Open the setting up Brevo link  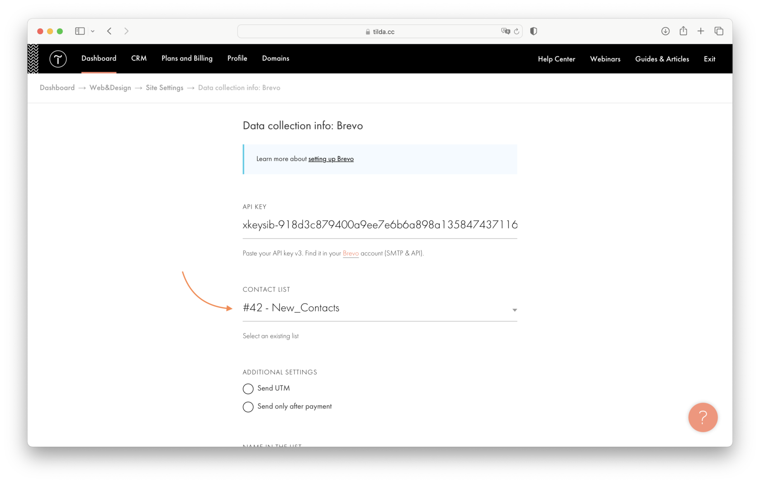(331, 159)
